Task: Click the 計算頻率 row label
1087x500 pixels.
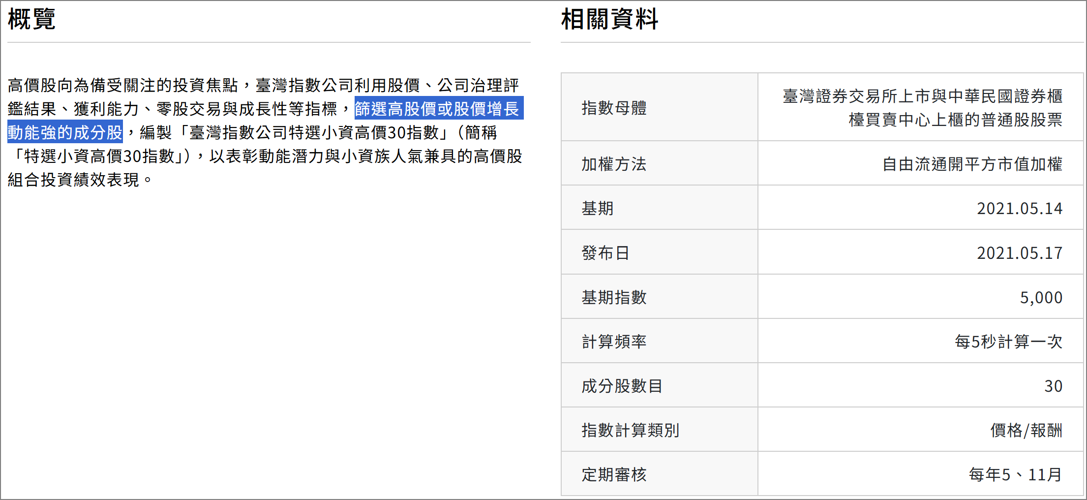Action: tap(614, 341)
